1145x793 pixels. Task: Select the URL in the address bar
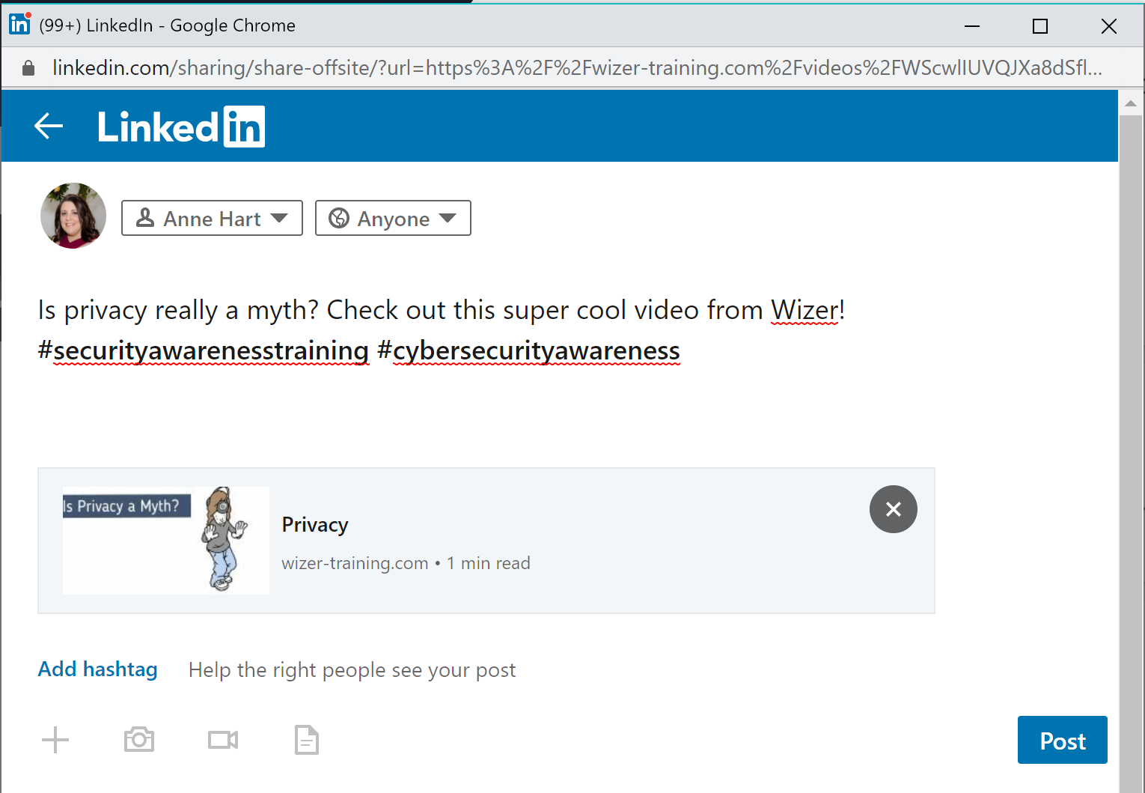577,68
